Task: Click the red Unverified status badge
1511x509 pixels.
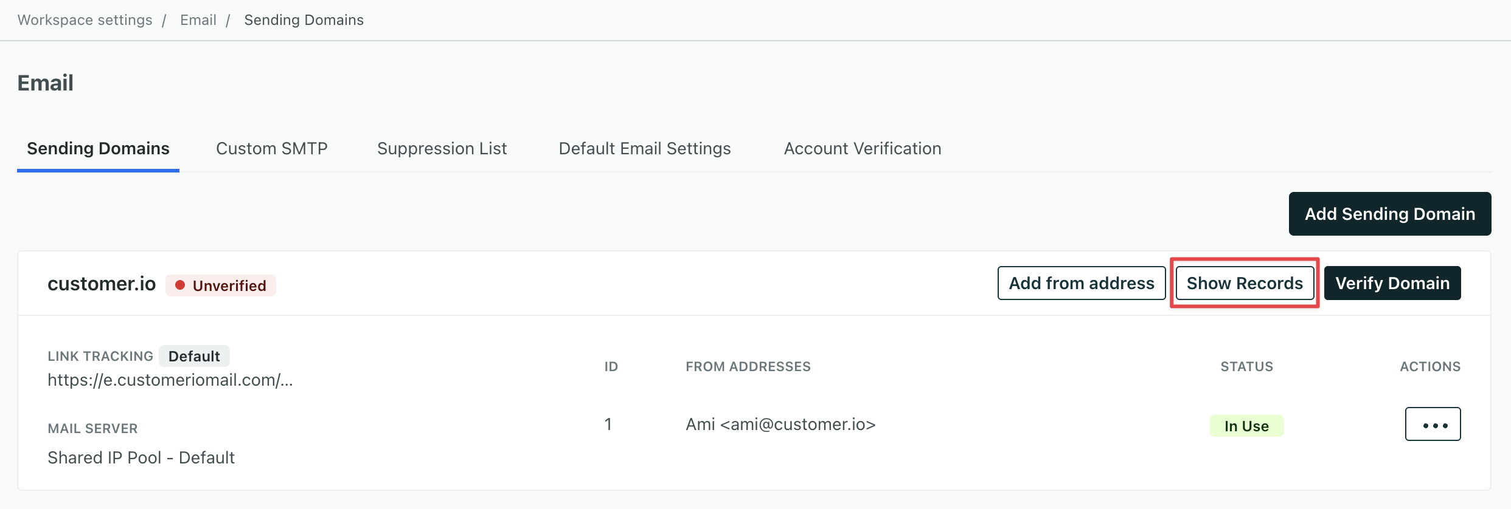Action: (221, 285)
